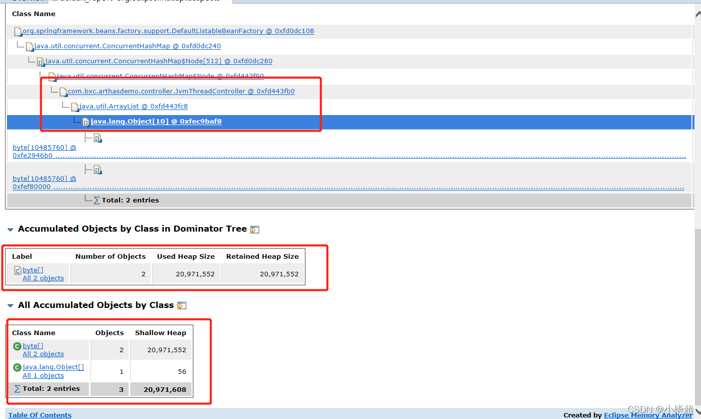Open java.util.ArrayList @ 0xfd443fc8 link

(x=134, y=107)
